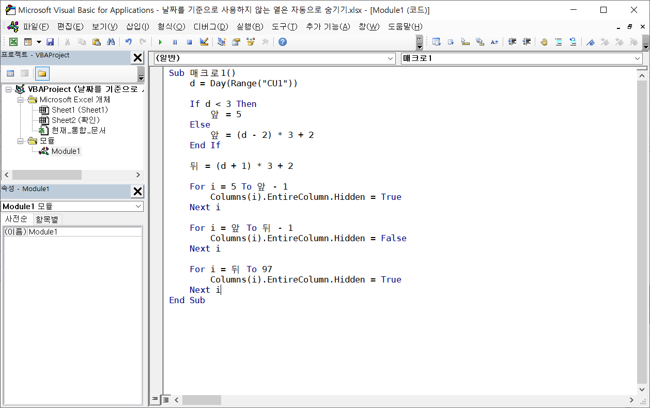Click the Copy icon in the toolbar
The height and width of the screenshot is (408, 650).
[82, 42]
